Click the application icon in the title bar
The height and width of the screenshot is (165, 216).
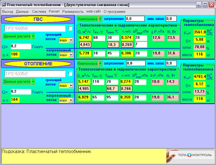point(4,4)
